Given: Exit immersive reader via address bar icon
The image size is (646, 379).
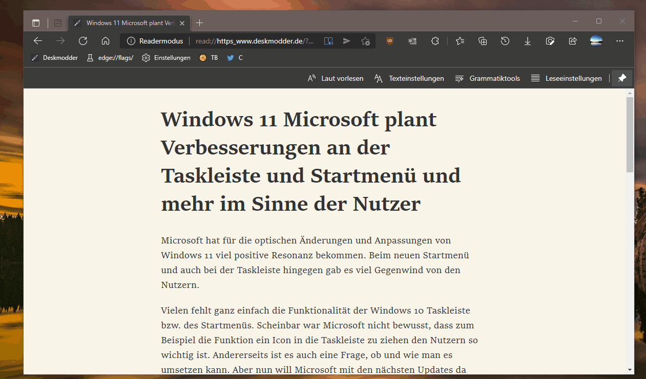Looking at the screenshot, I should tap(328, 41).
